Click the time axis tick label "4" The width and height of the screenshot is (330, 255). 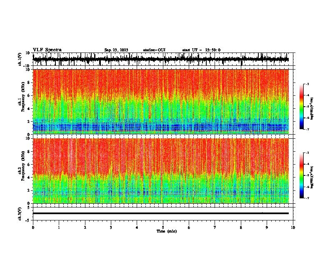pyautogui.click(x=137, y=227)
